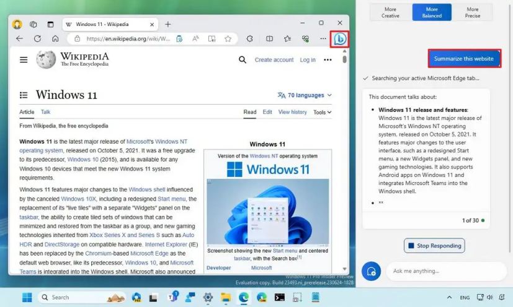Select More Precise conversation style
The height and width of the screenshot is (307, 513).
(x=473, y=12)
